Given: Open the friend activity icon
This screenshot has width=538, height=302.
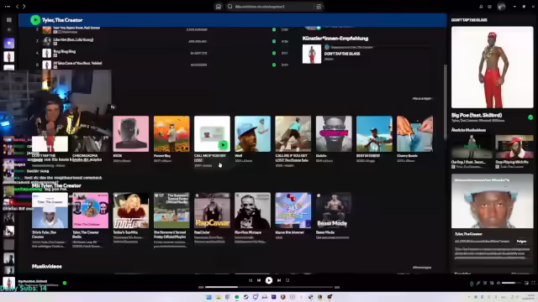Looking at the screenshot, I should (489, 7).
